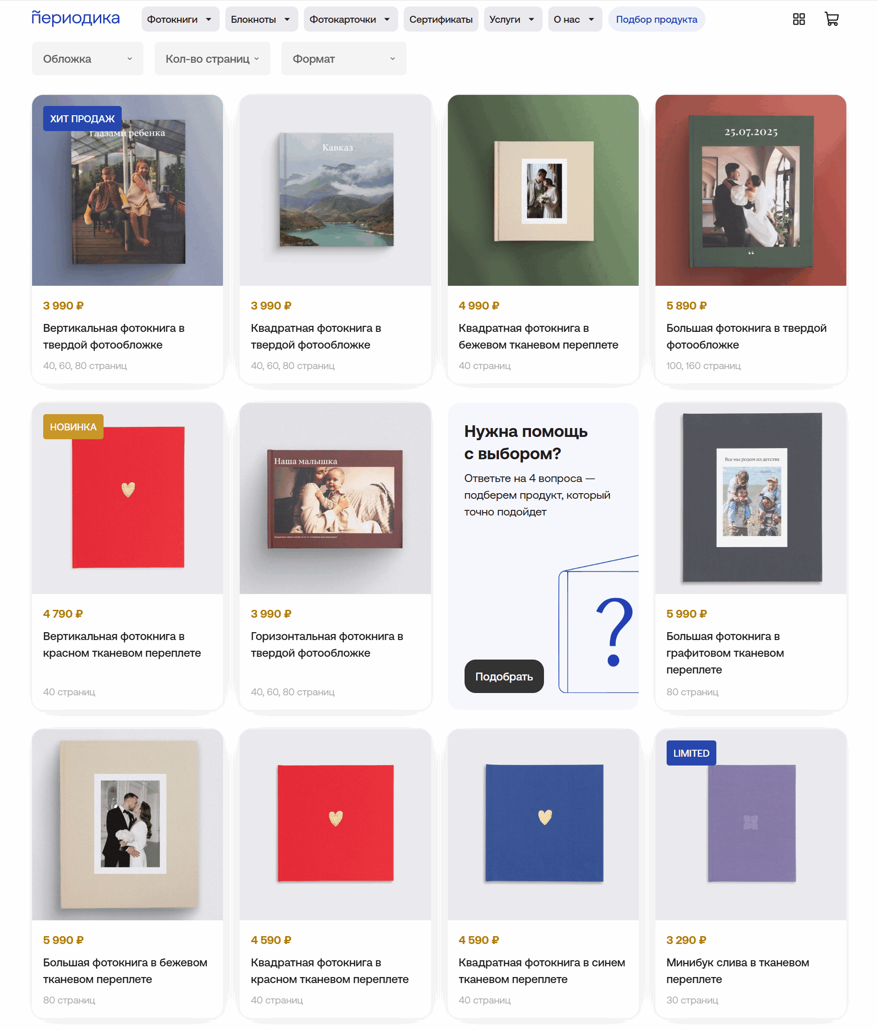
Task: Expand the Формат filter dropdown
Action: click(x=343, y=59)
